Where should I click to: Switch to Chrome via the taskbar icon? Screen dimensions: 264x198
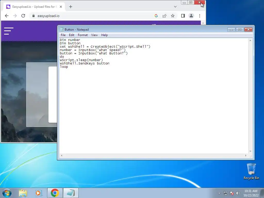pyautogui.click(x=55, y=193)
